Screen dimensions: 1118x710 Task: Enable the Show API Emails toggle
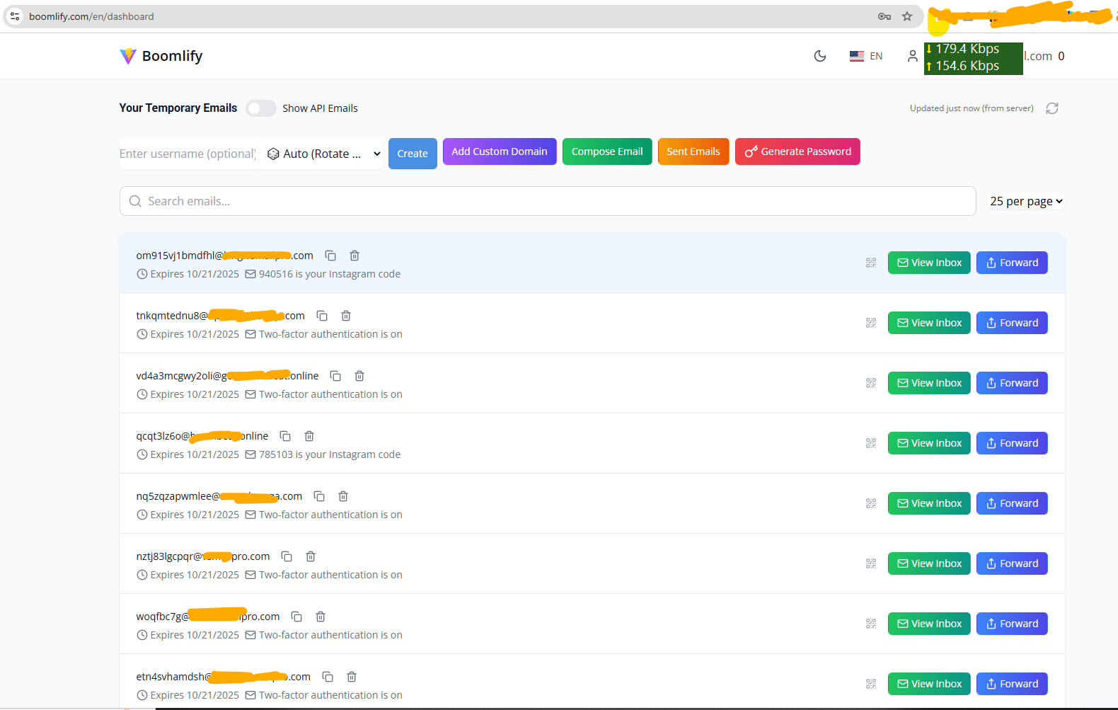point(261,108)
